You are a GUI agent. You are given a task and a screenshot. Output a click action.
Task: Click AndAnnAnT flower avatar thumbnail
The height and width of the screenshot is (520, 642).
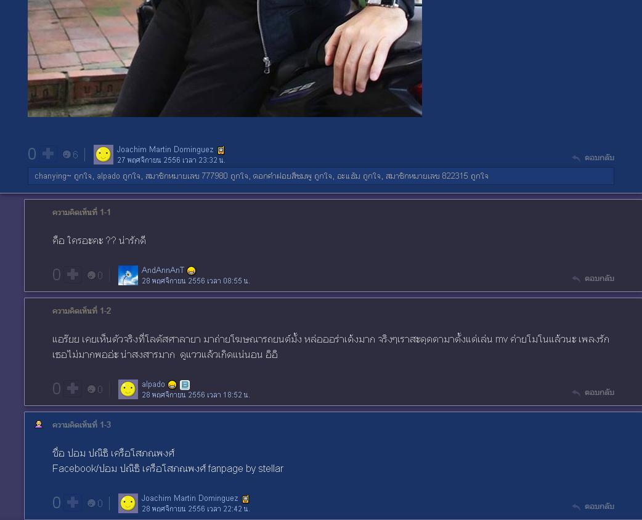pyautogui.click(x=128, y=275)
